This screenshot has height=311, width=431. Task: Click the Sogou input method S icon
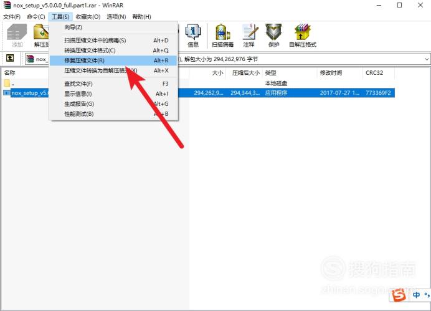point(399,295)
